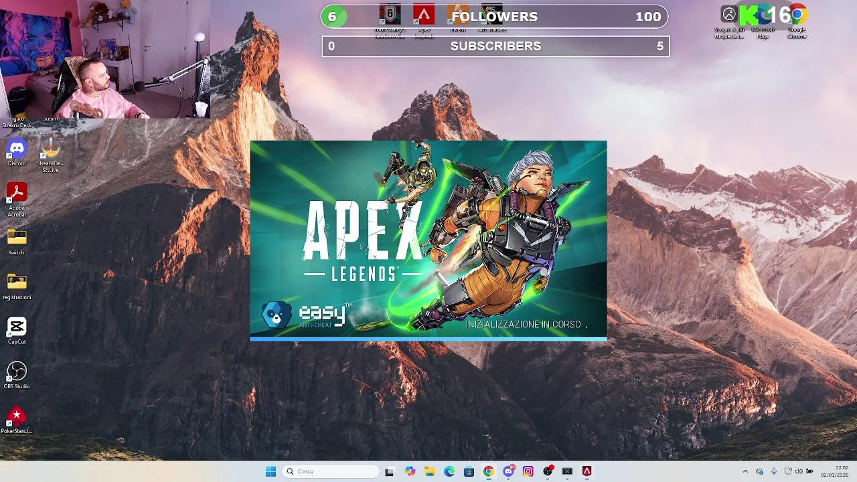Screen dimensions: 857x482
Task: Open the Discord desktop shortcut
Action: coord(17,151)
